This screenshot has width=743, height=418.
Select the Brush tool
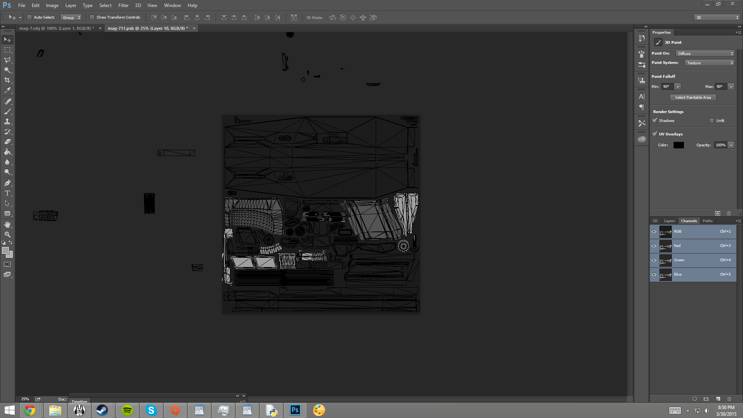7,111
